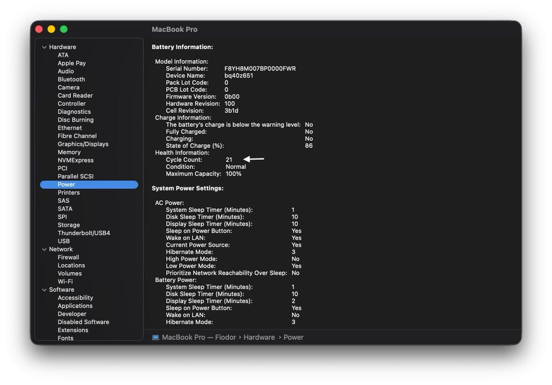Screen dimensions: 552x385
Task: Collapse the Network section chevron
Action: point(44,250)
